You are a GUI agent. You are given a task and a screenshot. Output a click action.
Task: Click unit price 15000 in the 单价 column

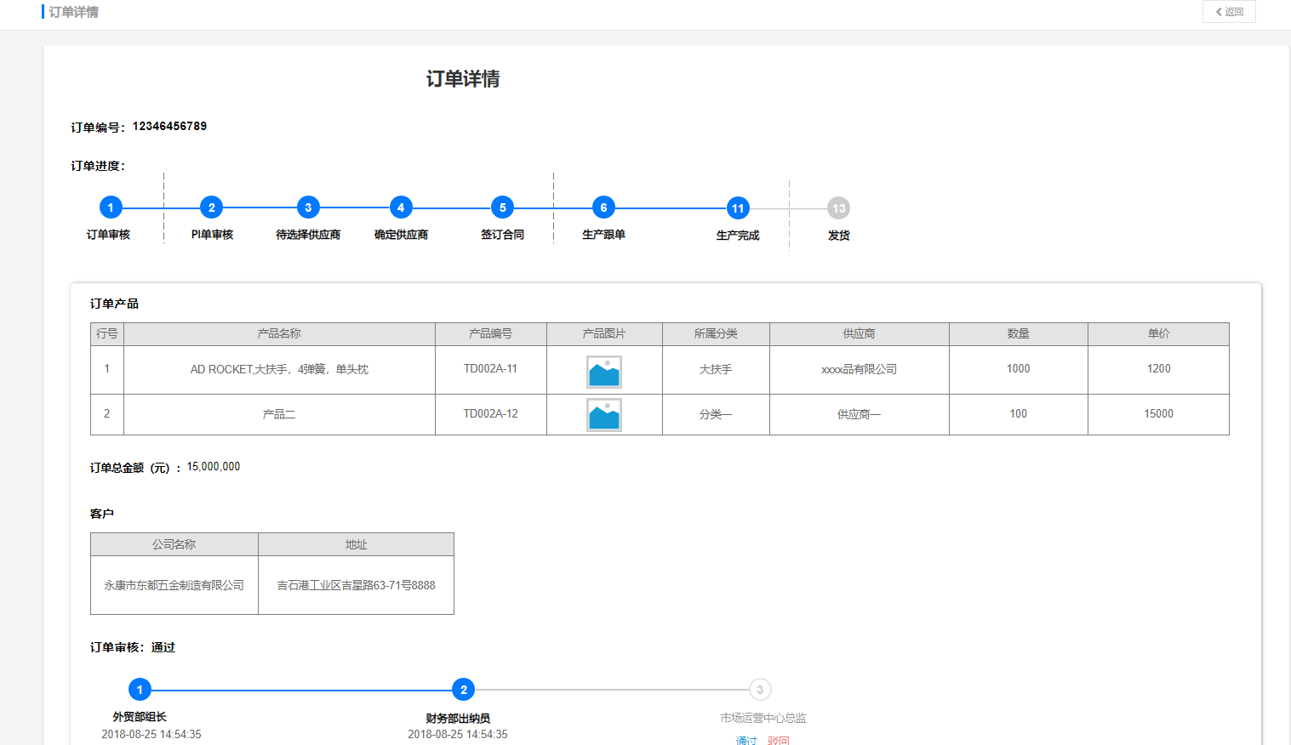[x=1159, y=414]
